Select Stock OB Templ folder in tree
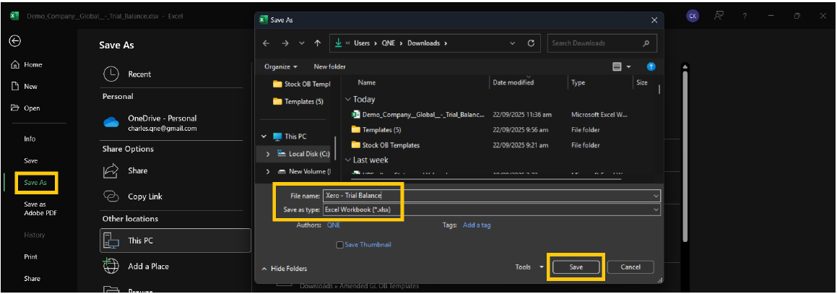Image resolution: width=837 pixels, height=294 pixels. point(302,84)
